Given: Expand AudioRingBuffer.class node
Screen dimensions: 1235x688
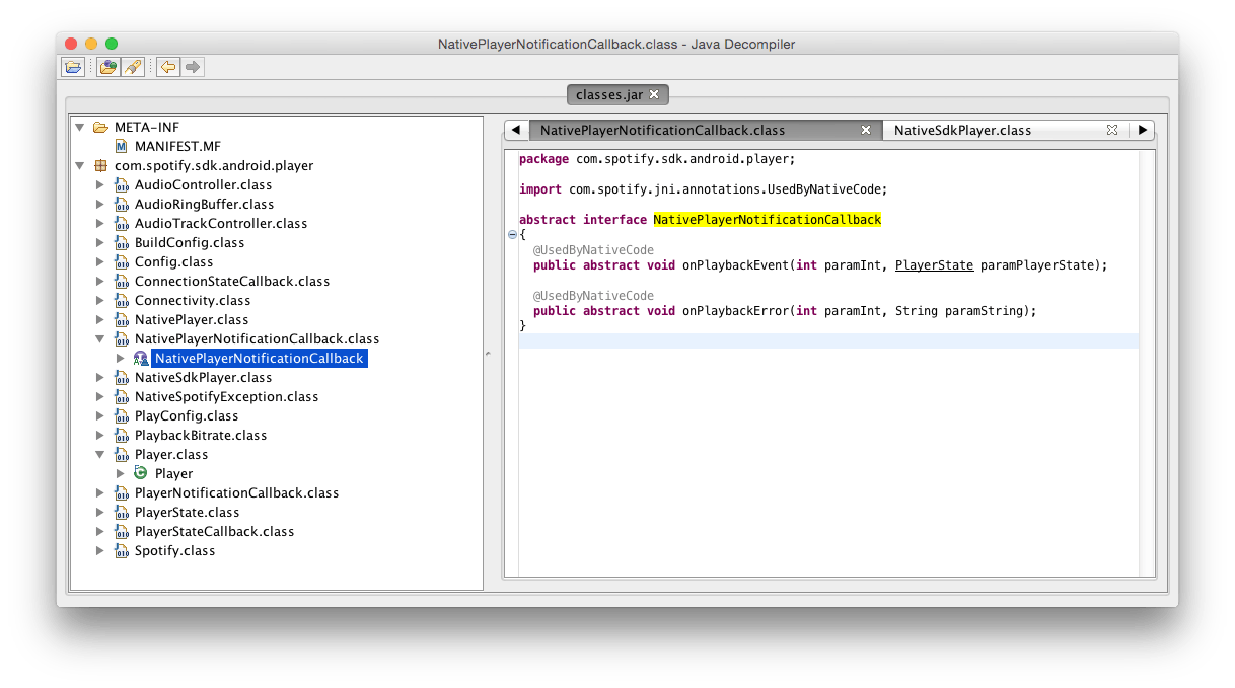Looking at the screenshot, I should click(x=100, y=204).
